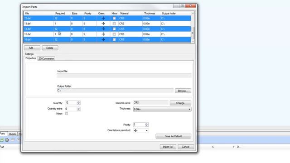Enable the Mirror checkbox in Properties
Screen dimensions: 290x163
[x=67, y=114]
